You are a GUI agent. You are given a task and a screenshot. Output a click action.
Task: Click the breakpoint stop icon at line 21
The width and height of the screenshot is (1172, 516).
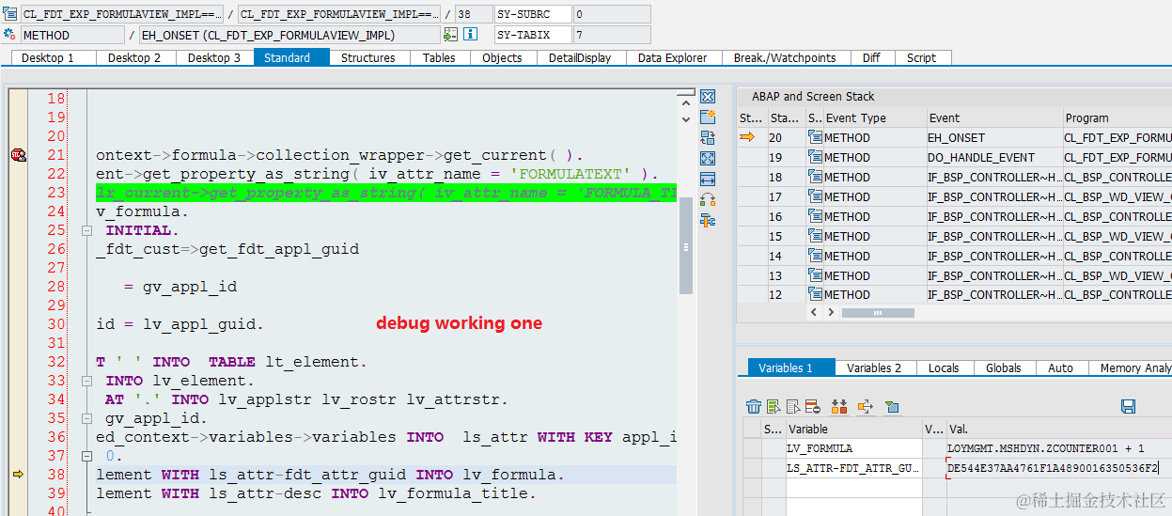click(x=18, y=155)
